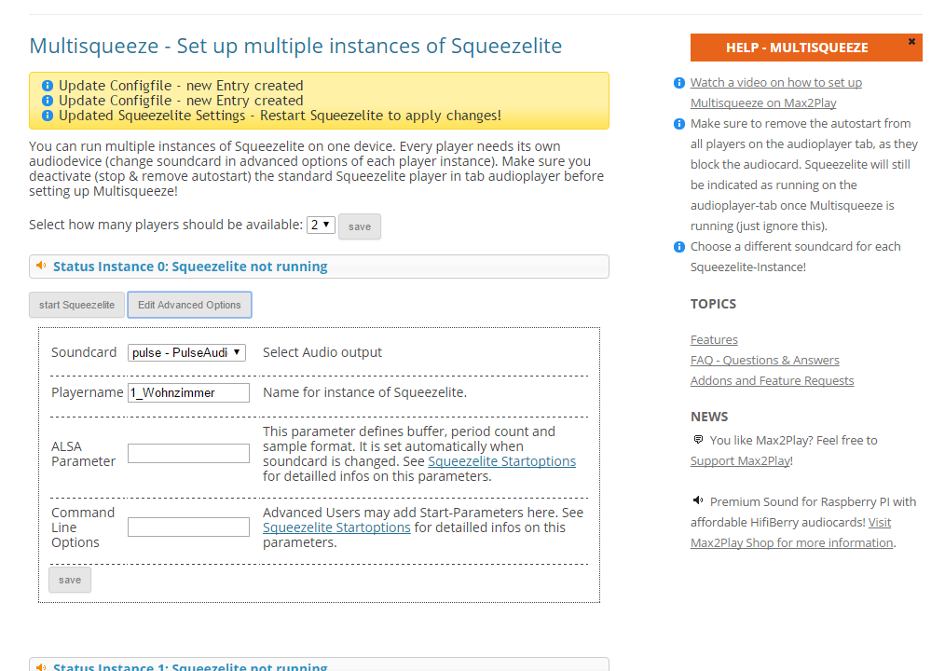Click Edit Advanced Options button
The image size is (945, 671).
click(189, 305)
